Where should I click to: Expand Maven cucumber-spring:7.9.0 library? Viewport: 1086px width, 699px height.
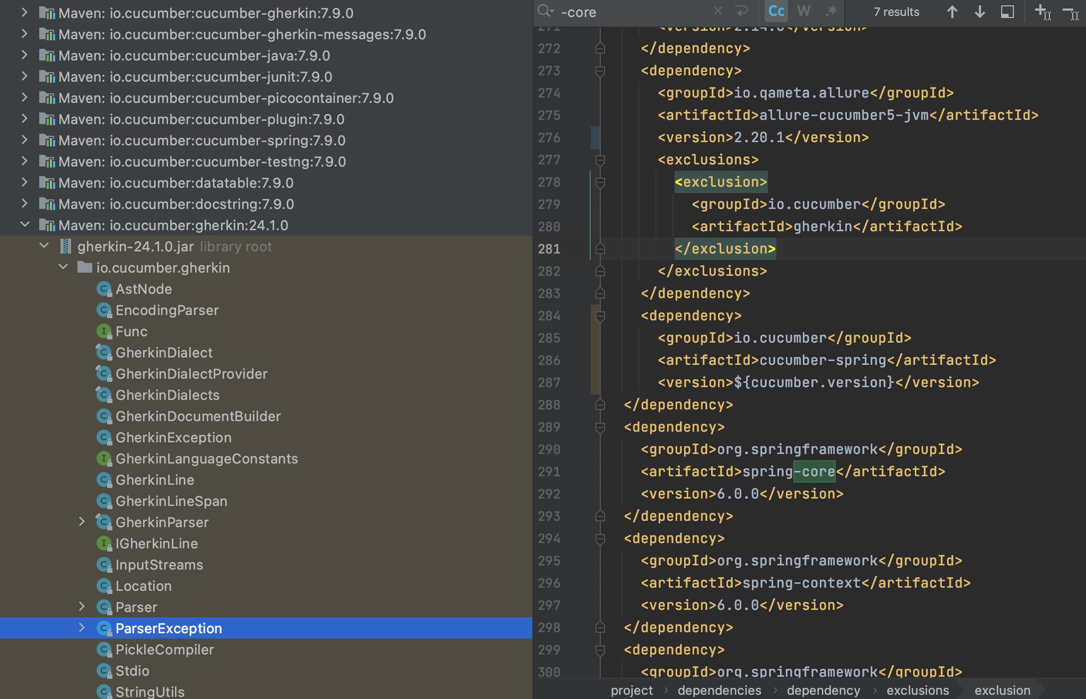pos(24,140)
